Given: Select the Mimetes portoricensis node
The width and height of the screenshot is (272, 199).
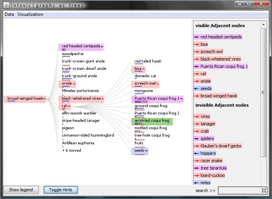Looking at the screenshot, I should [80, 91].
